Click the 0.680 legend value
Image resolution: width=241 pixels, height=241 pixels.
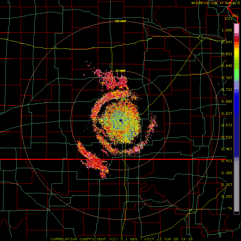tap(227, 101)
